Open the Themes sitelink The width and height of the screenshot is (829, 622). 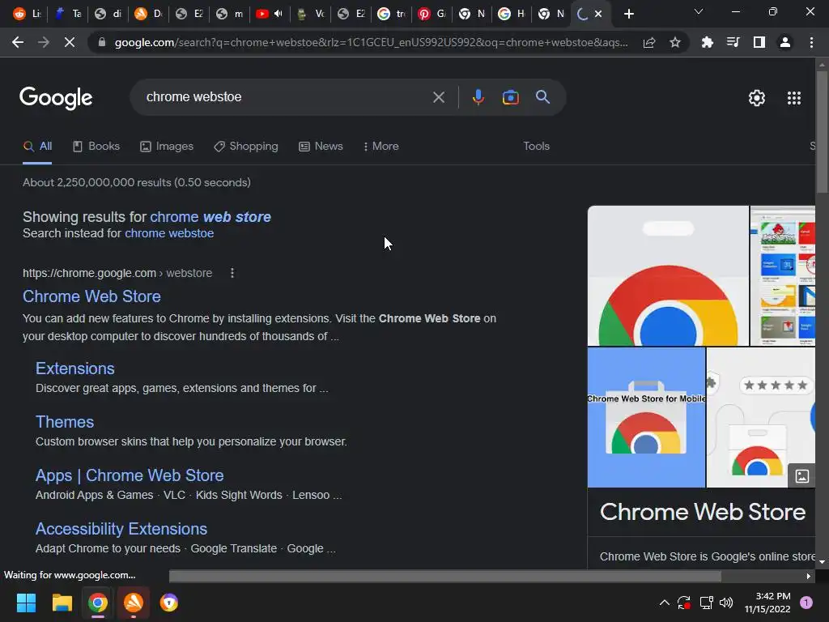65,422
